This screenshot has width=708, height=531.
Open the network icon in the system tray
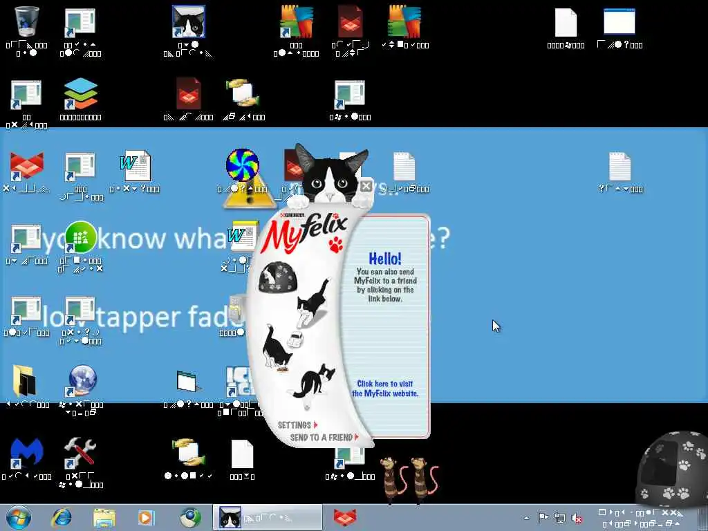pos(560,518)
